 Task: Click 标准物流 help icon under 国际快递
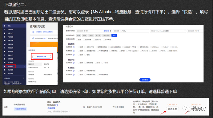click(74, 51)
